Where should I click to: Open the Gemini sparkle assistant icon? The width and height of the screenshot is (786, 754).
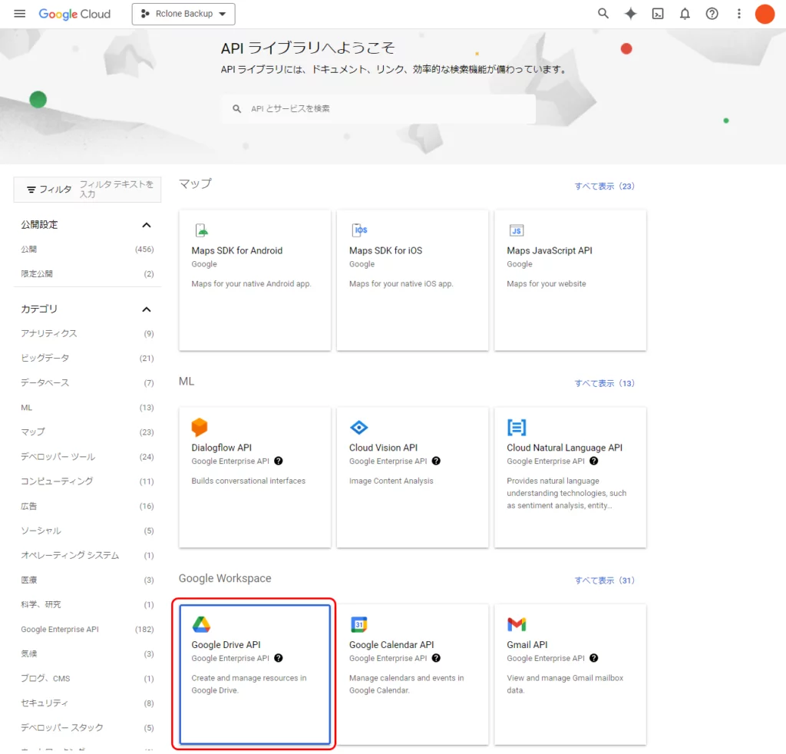(x=630, y=14)
